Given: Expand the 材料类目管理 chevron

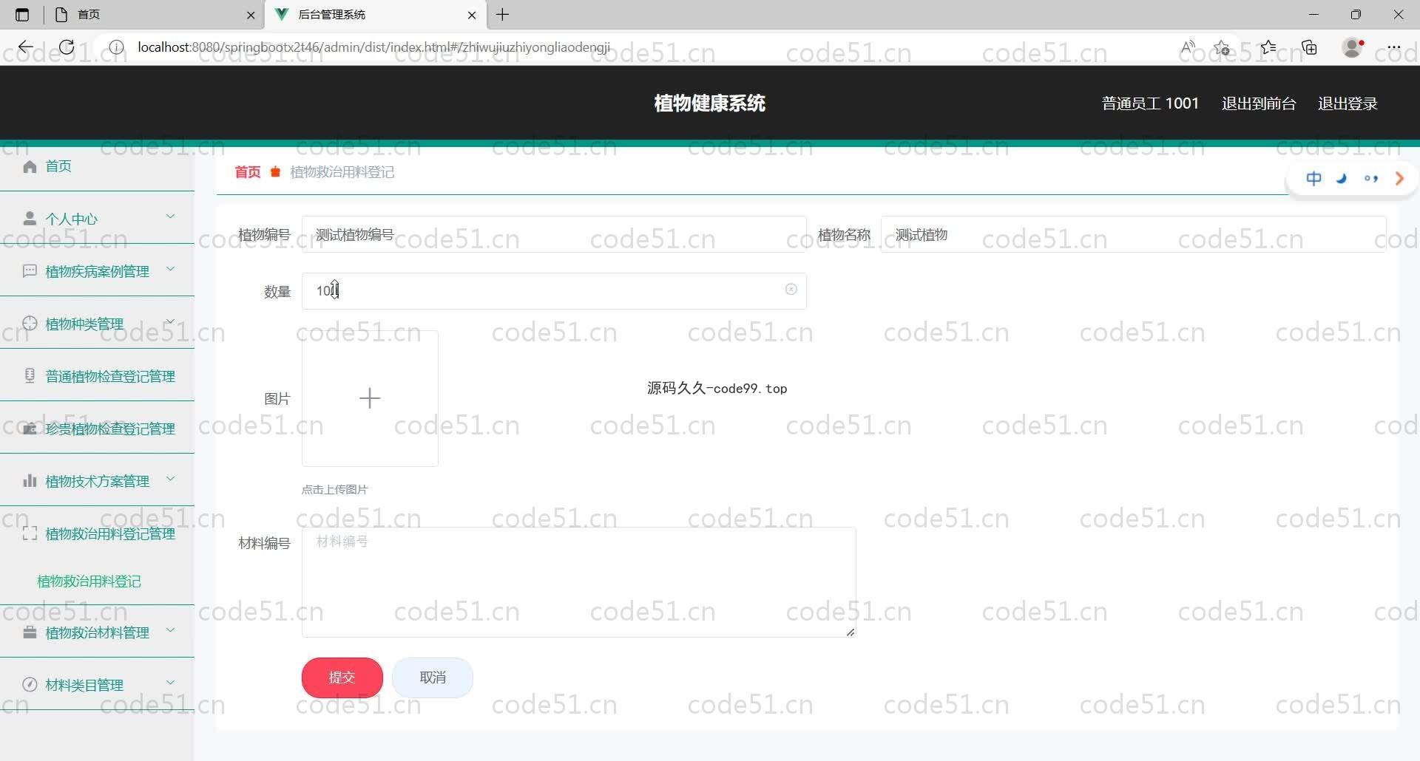Looking at the screenshot, I should pyautogui.click(x=171, y=683).
